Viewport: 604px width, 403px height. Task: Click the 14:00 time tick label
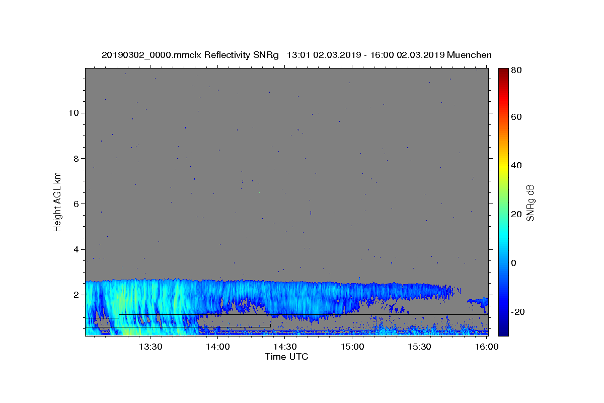point(218,347)
